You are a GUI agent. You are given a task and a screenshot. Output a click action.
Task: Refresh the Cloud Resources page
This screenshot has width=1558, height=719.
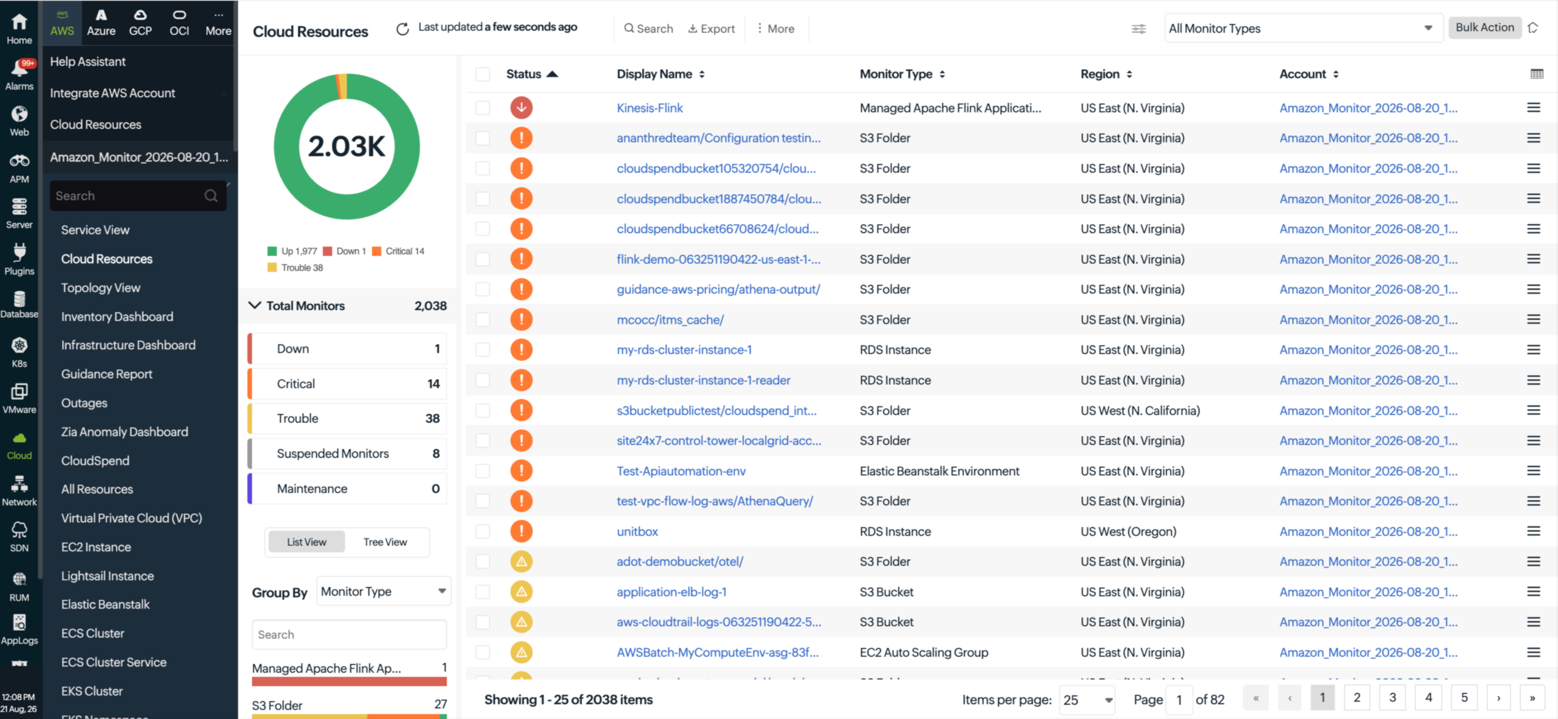coord(402,28)
